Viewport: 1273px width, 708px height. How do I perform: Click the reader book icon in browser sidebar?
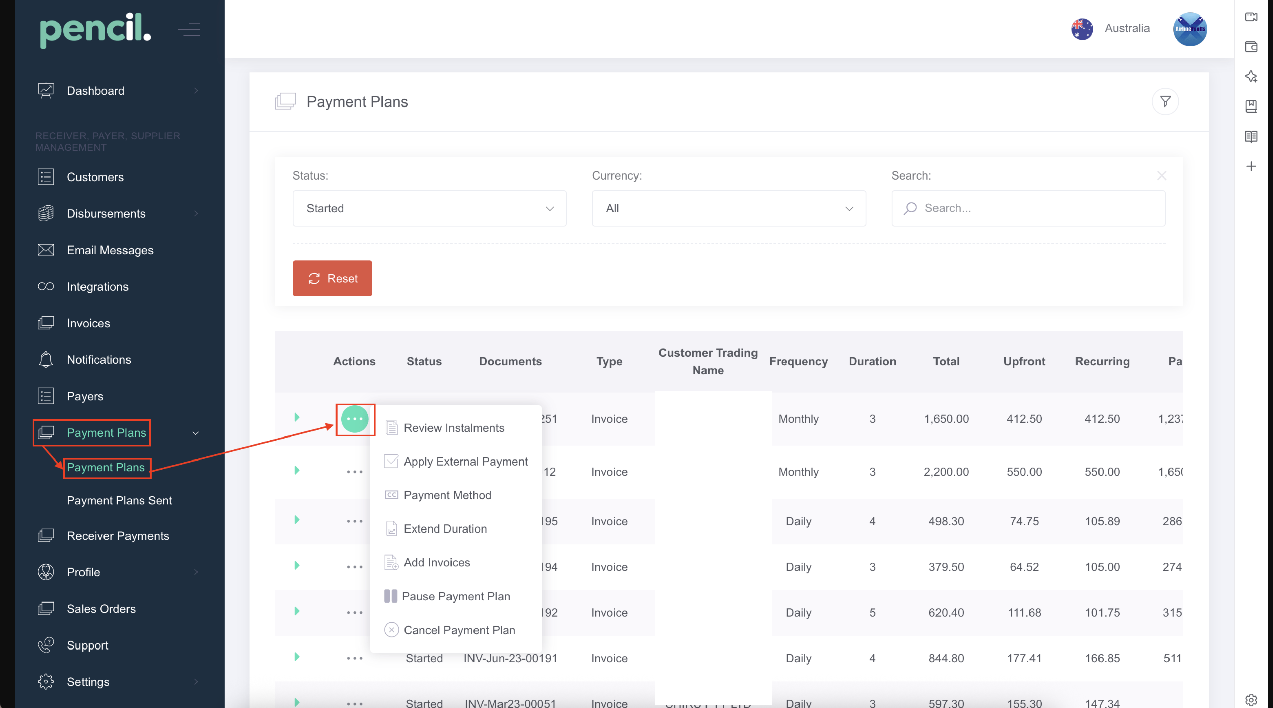click(x=1251, y=136)
